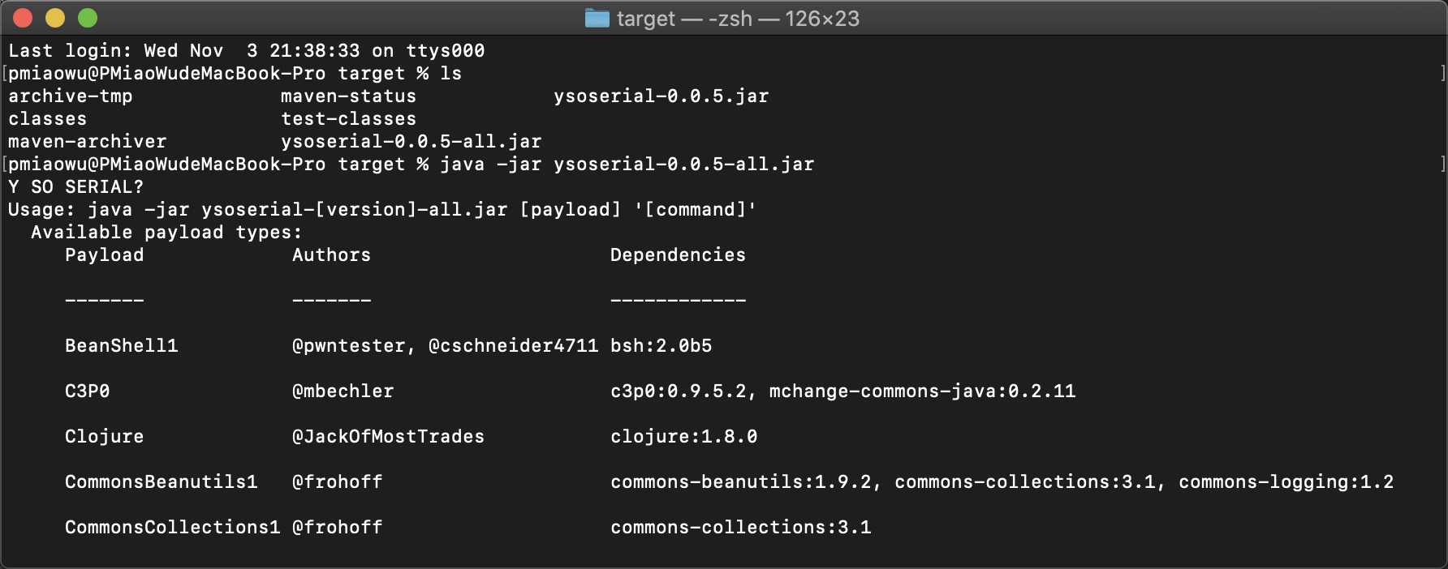Click the C3P0 payload entry
The width and height of the screenshot is (1448, 569).
pyautogui.click(x=87, y=391)
